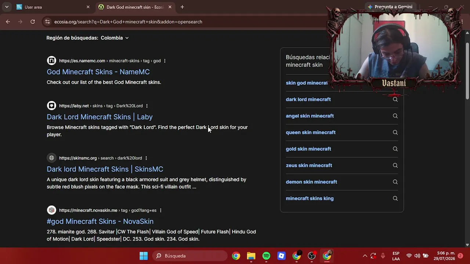Image resolution: width=470 pixels, height=264 pixels.
Task: Close the Dark God minecraft skin tab
Action: 170,7
